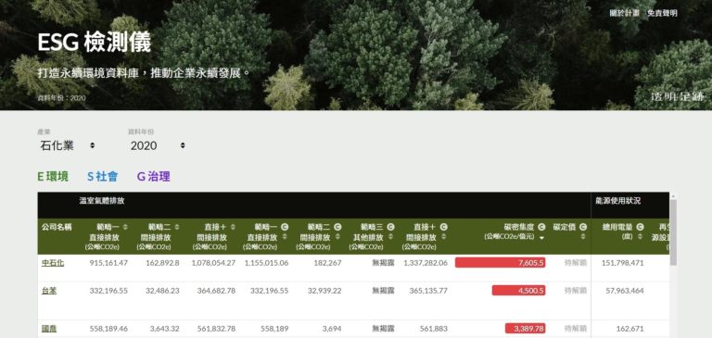This screenshot has height=338, width=712.
Task: Click the circled C icon beside 碳定價
Action: 583,227
